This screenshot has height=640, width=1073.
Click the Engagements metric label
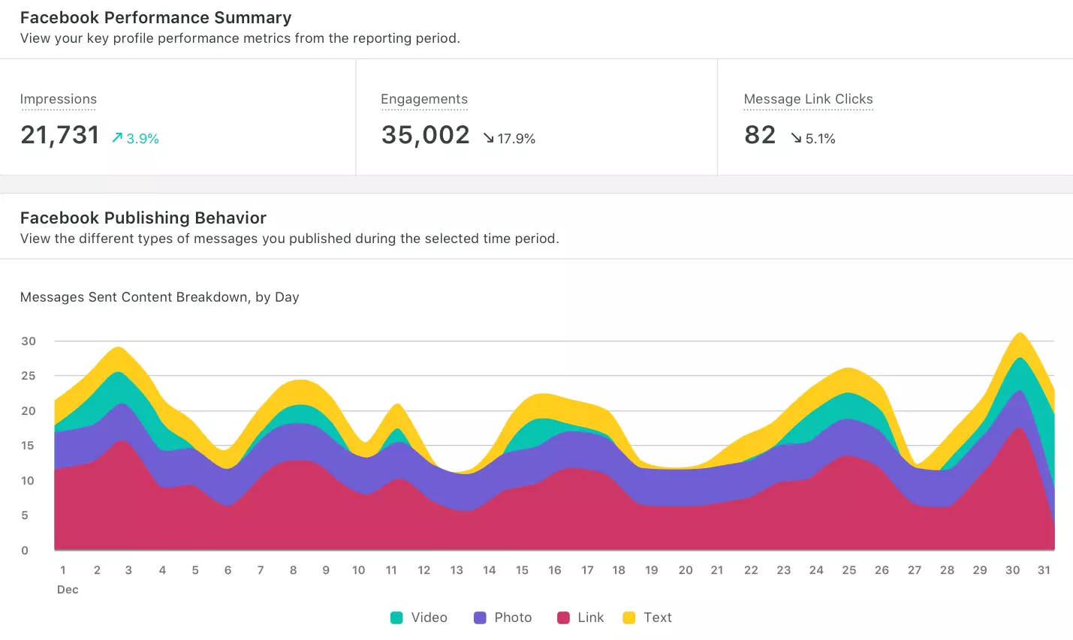coord(424,99)
